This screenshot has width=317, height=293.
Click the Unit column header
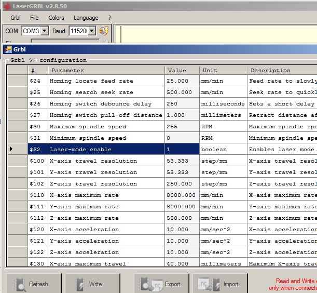point(224,71)
